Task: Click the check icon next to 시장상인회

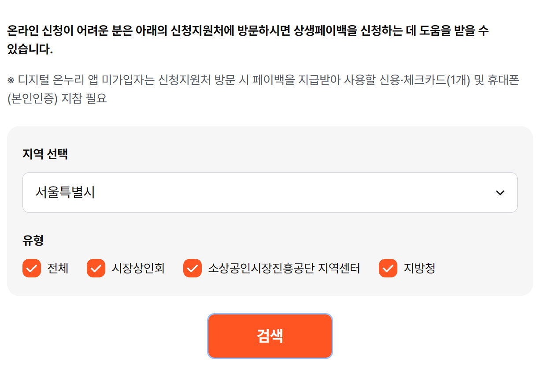Action: coord(96,268)
